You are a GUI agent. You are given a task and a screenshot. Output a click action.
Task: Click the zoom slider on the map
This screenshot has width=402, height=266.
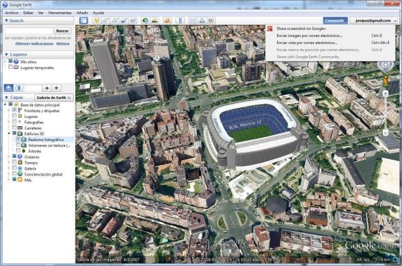385,112
